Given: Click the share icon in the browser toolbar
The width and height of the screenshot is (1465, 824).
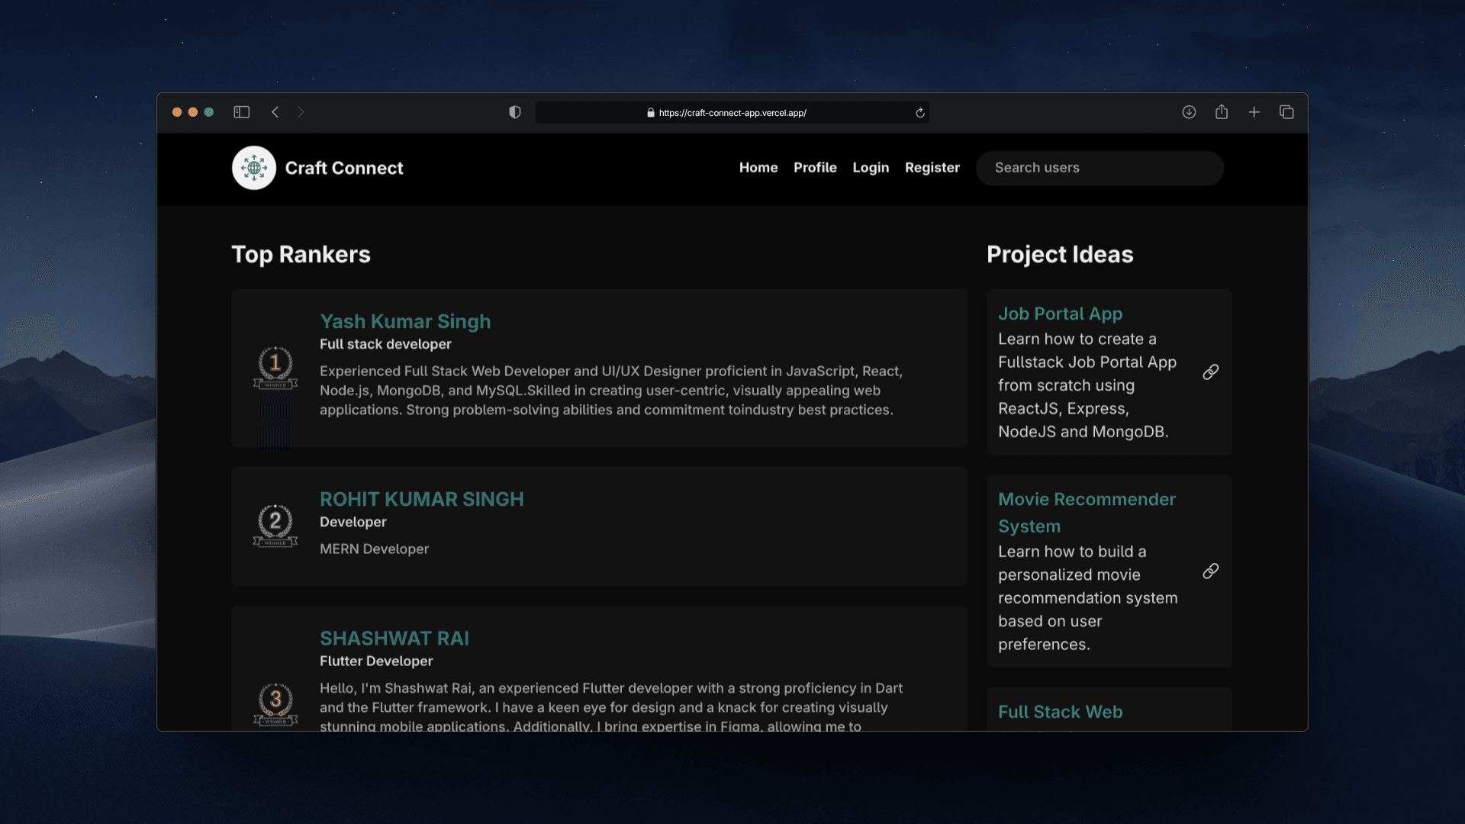Looking at the screenshot, I should pos(1222,112).
